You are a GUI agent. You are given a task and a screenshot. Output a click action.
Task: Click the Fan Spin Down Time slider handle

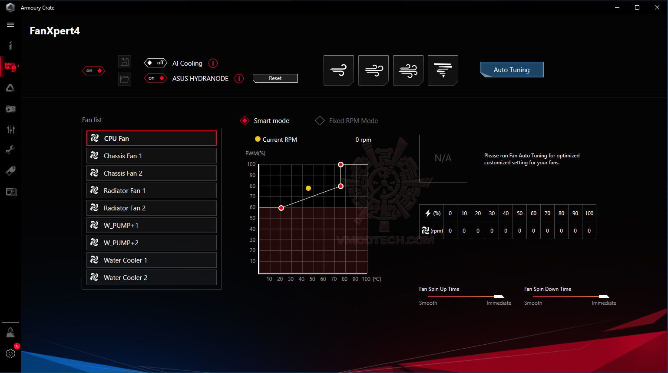click(x=604, y=296)
